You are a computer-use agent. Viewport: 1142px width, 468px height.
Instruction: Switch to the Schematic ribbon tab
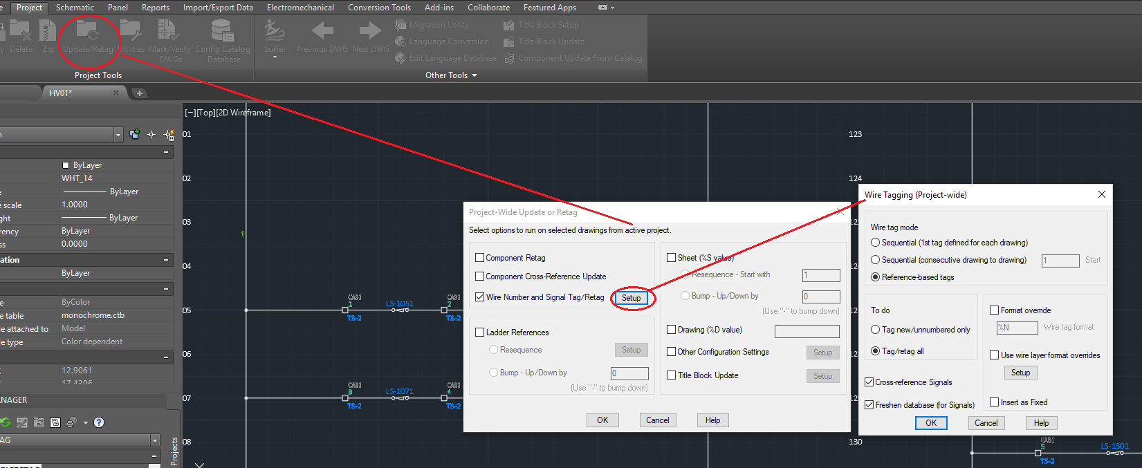pyautogui.click(x=75, y=8)
